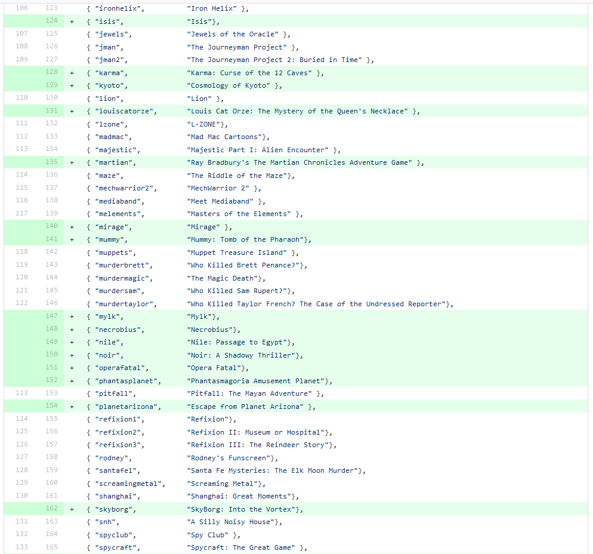593x554 pixels.
Task: Click old line number 126
Action: (22, 445)
